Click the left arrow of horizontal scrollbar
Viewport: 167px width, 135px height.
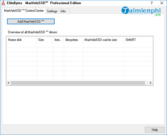click(x=9, y=83)
